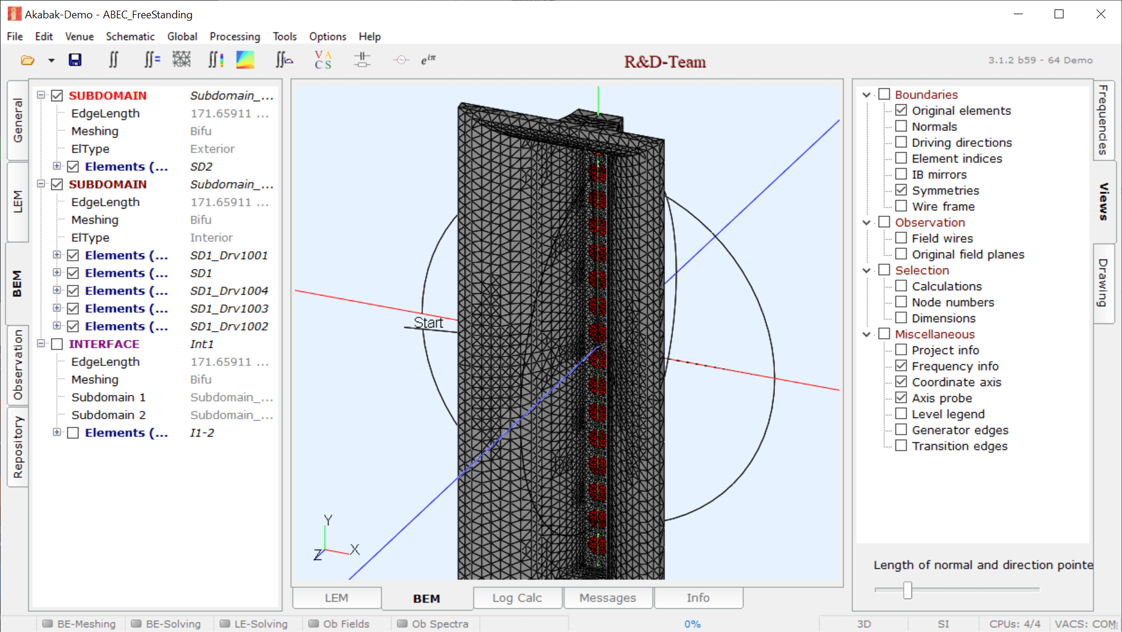The image size is (1122, 632).
Task: Open the Tools menu
Action: point(284,37)
